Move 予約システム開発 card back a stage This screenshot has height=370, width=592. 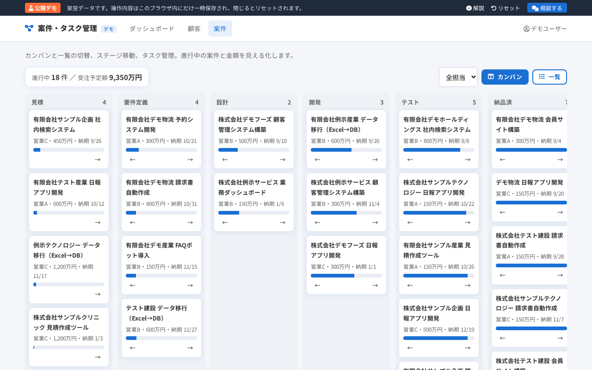click(133, 160)
